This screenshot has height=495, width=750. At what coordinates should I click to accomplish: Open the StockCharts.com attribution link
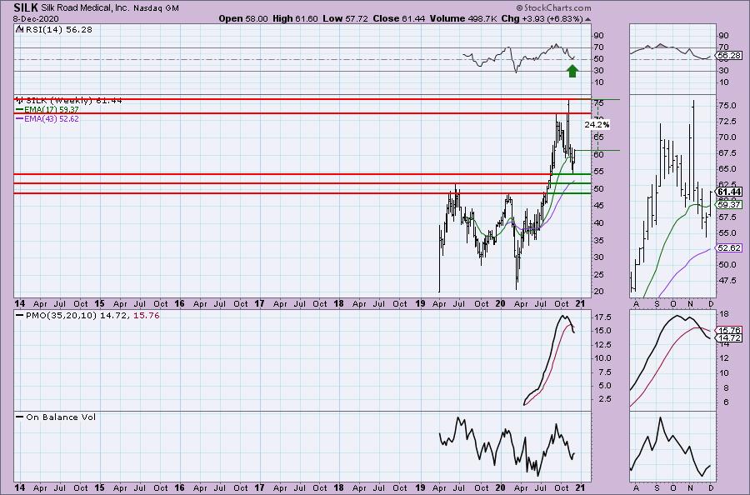(x=553, y=7)
